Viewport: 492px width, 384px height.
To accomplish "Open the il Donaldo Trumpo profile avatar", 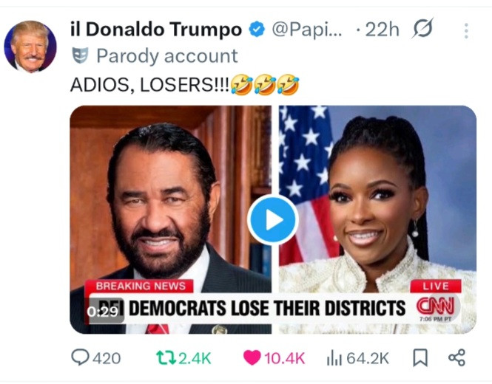I will (30, 47).
